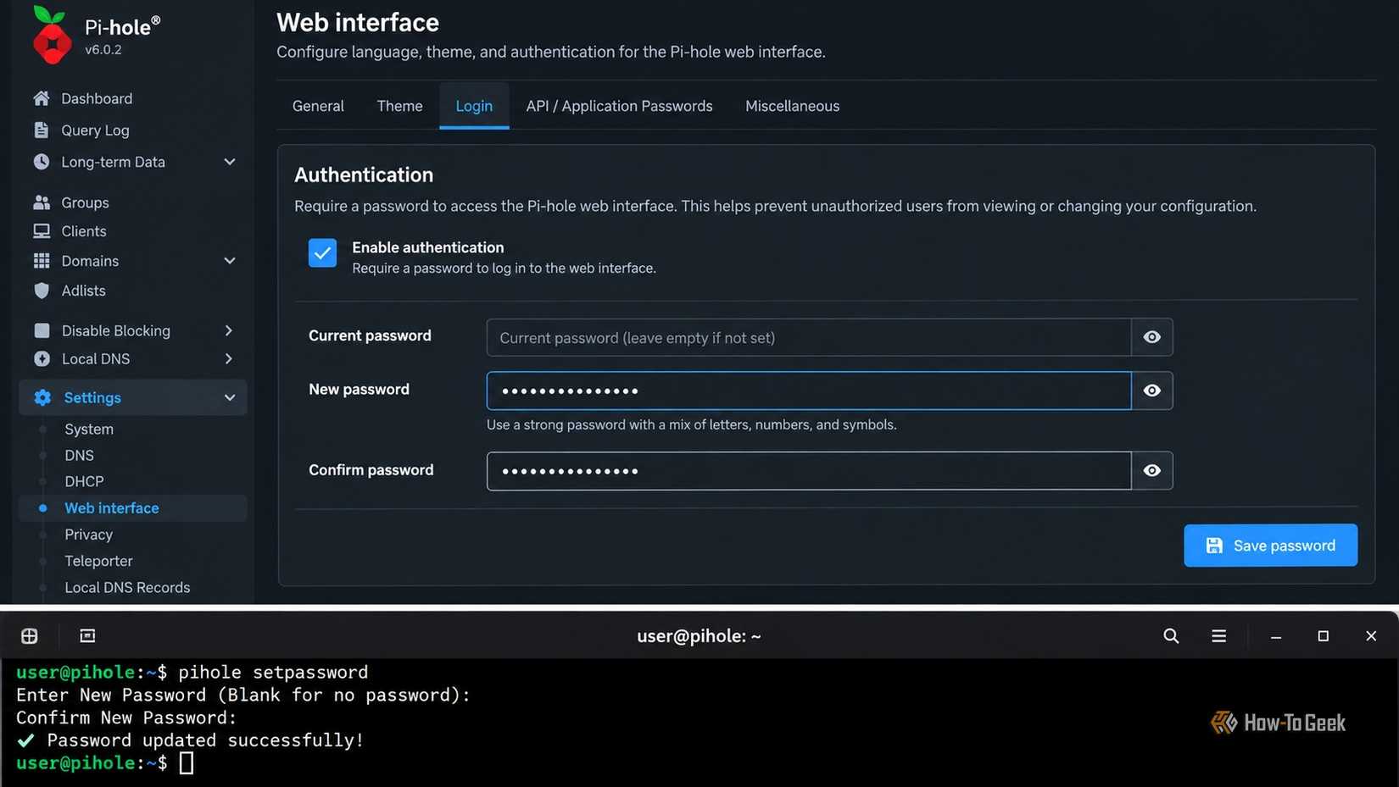Viewport: 1399px width, 787px height.
Task: Open the terminal new tab icon
Action: click(29, 636)
